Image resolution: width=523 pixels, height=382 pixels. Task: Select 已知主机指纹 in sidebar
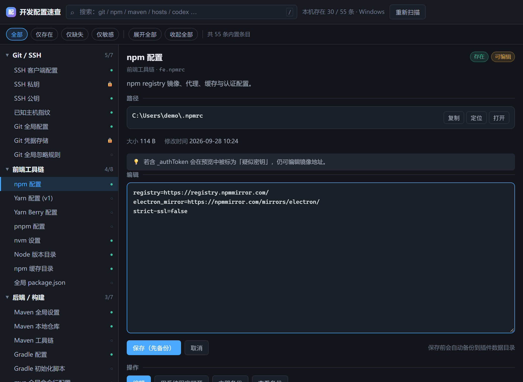tap(59, 113)
